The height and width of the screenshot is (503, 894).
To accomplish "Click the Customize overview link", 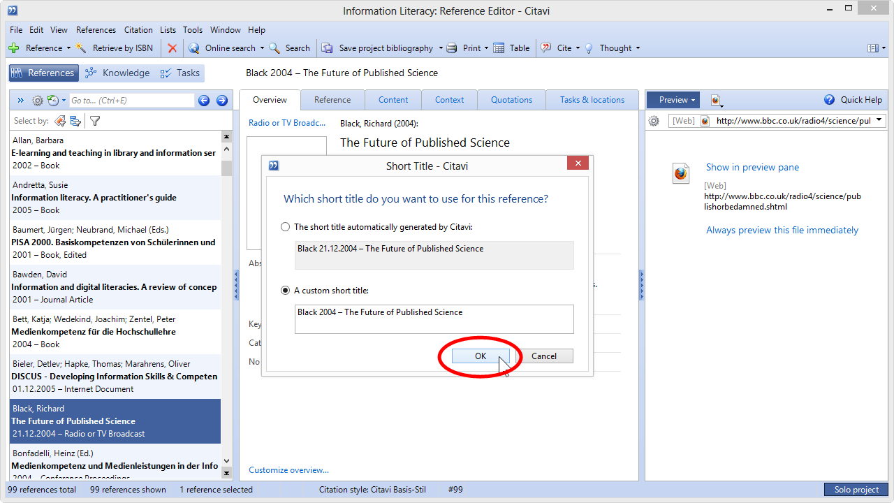I will 288,470.
